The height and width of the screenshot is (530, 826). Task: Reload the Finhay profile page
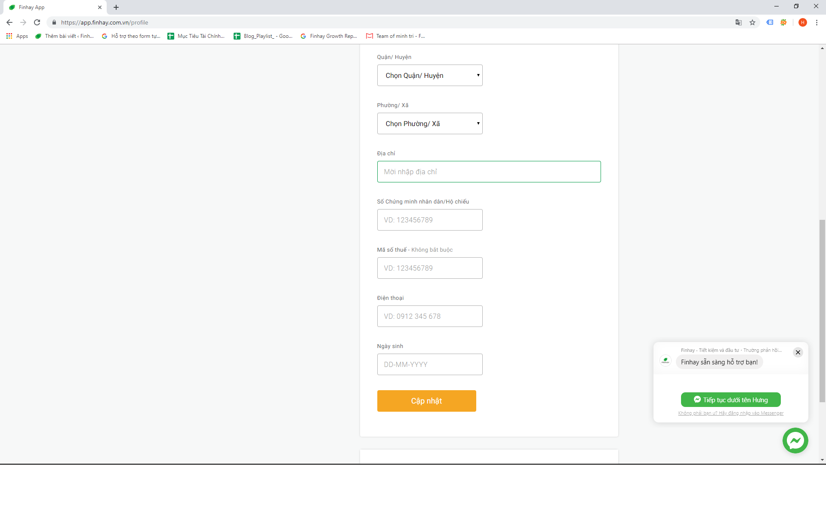click(x=37, y=22)
